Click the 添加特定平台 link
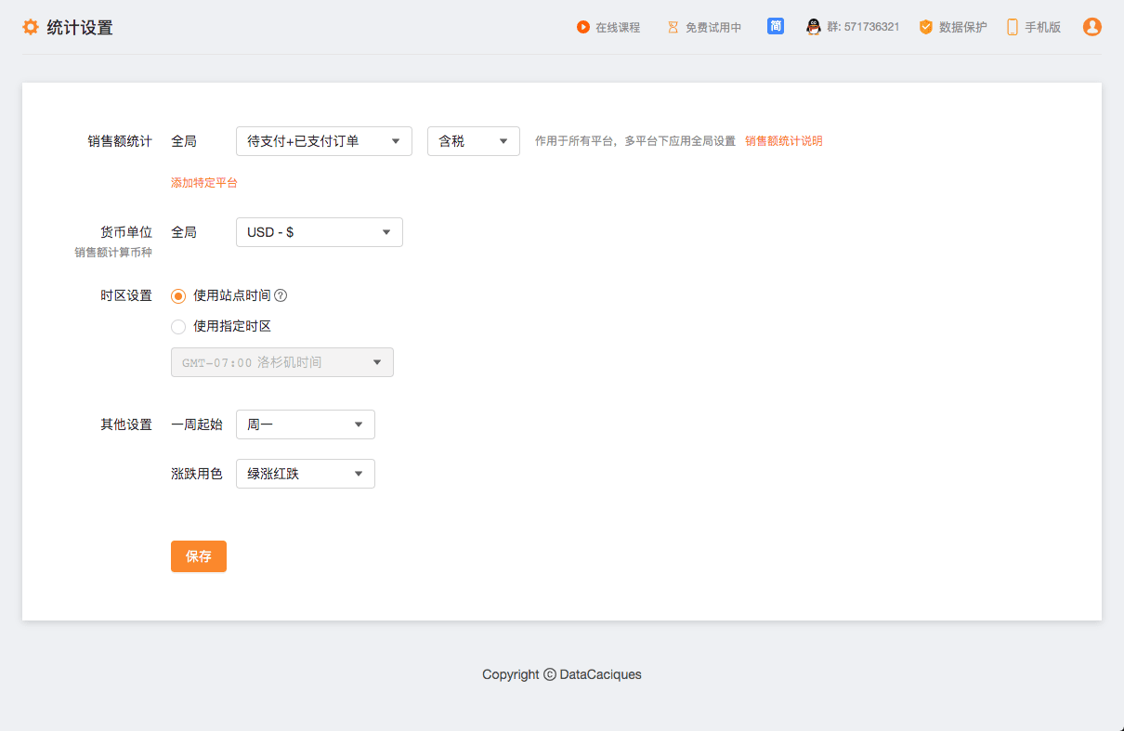The height and width of the screenshot is (731, 1124). 203,183
